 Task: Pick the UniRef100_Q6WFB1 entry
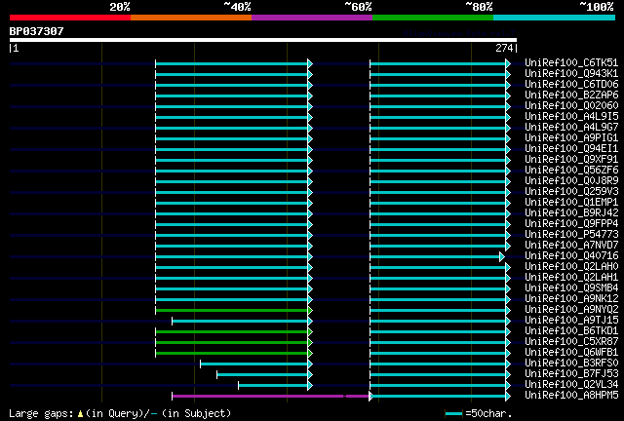pos(571,353)
